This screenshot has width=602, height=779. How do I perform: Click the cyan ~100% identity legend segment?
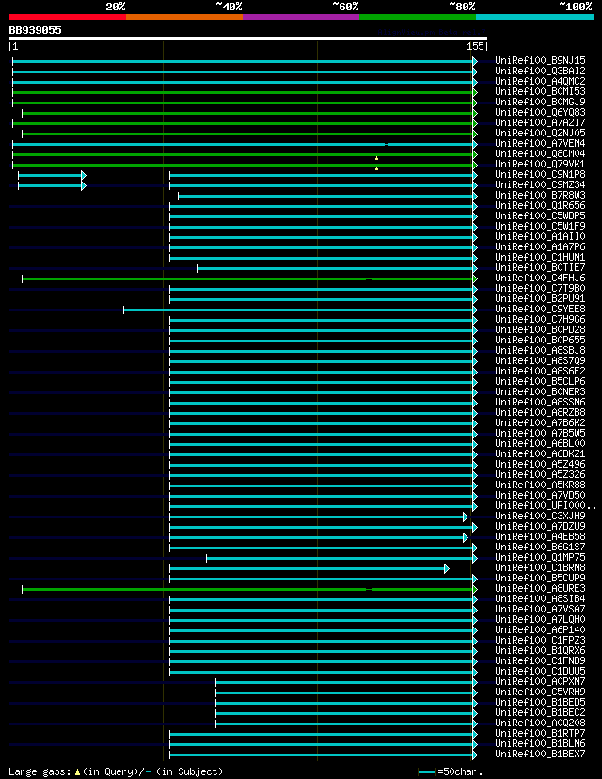tap(534, 17)
